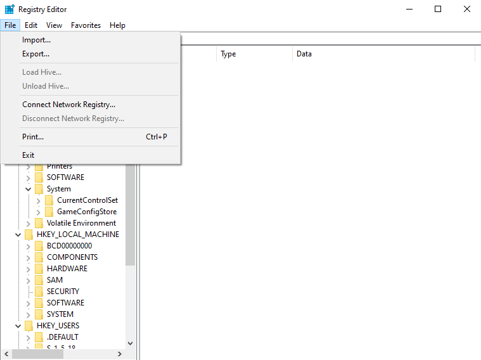Click the tree horizontal scrollbar thumb
The image size is (481, 360).
37,354
